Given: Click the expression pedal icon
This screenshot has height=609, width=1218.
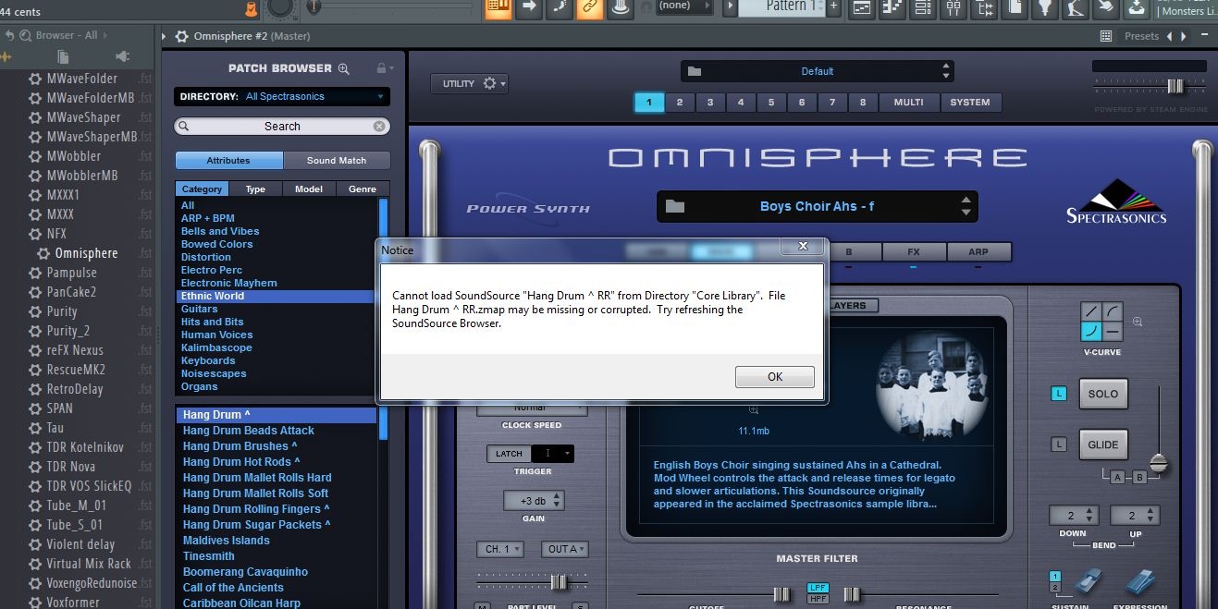Looking at the screenshot, I should (1140, 583).
